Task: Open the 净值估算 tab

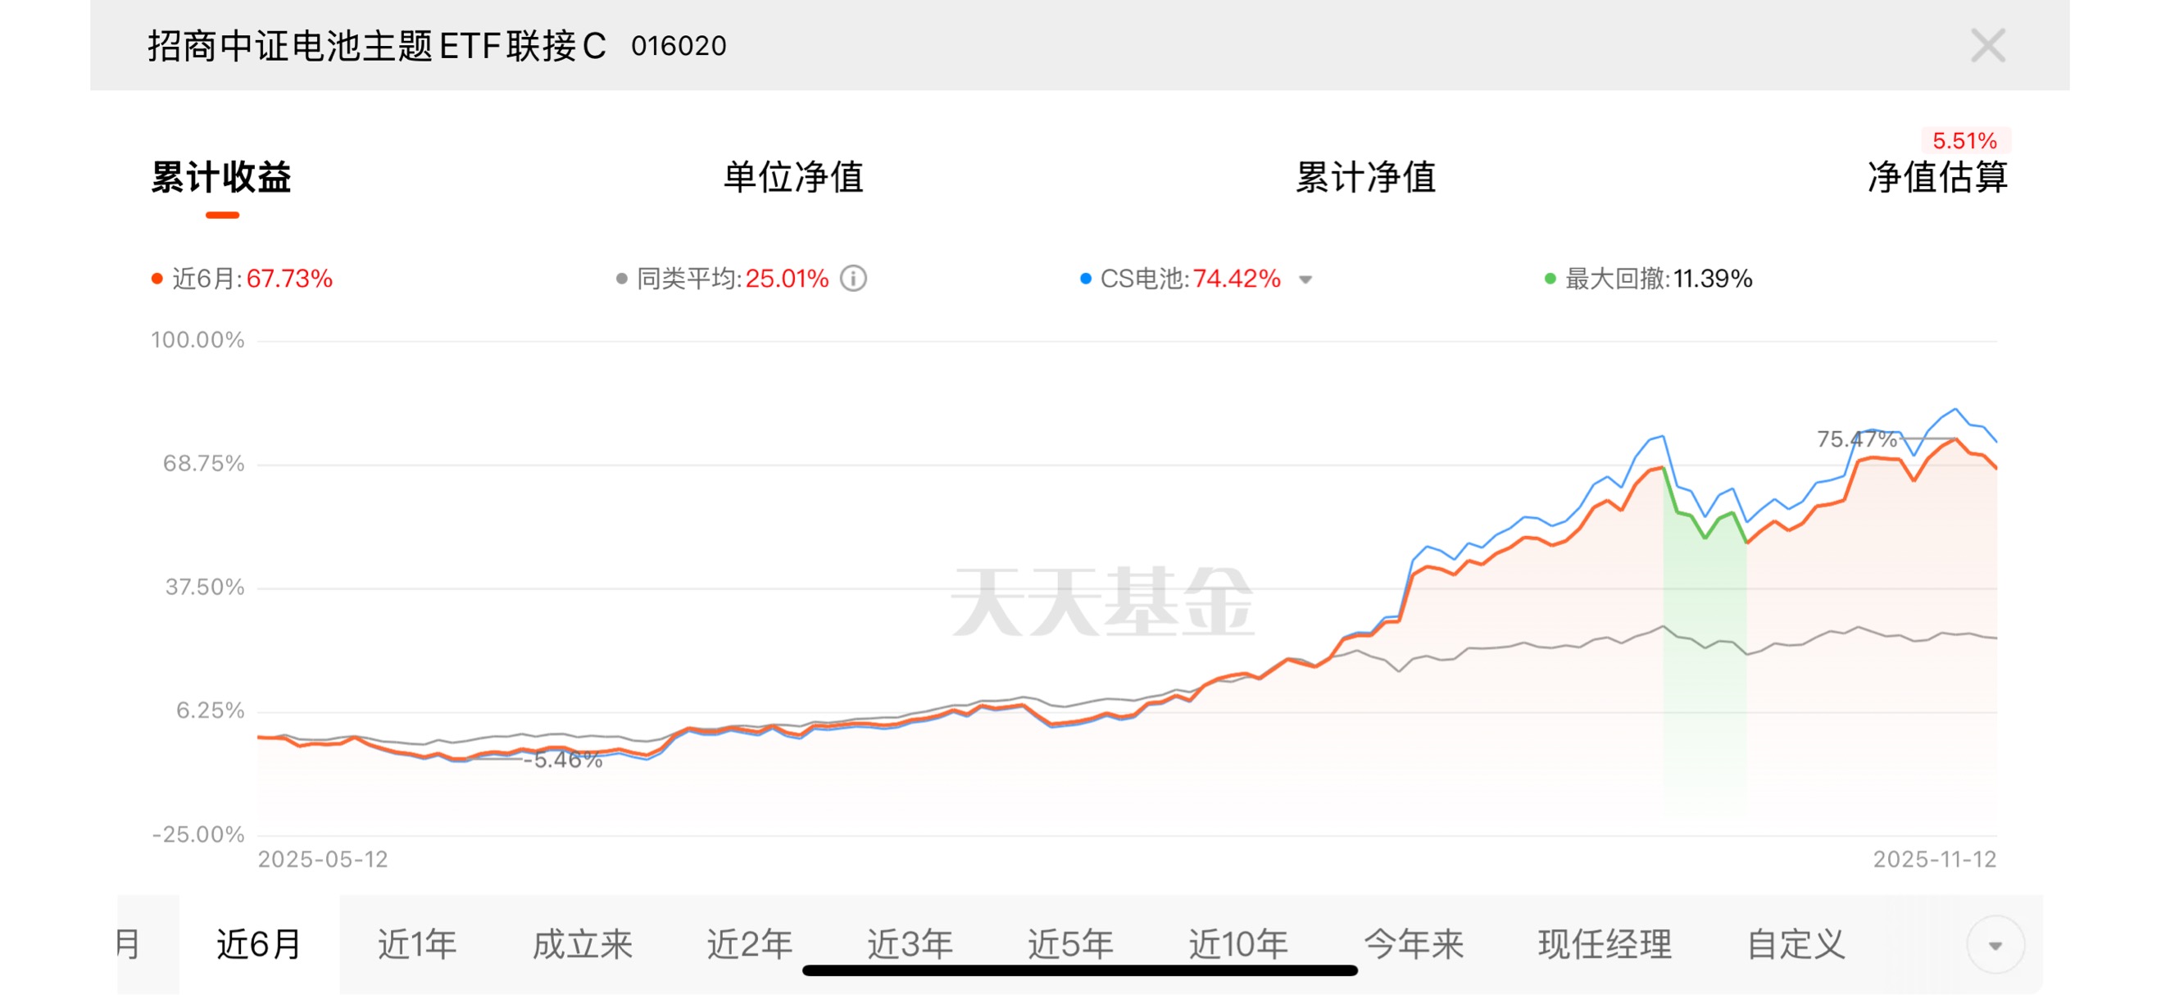Action: click(x=1937, y=177)
